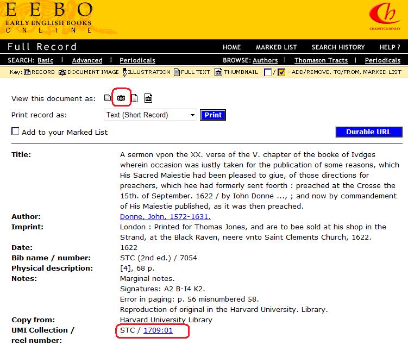This screenshot has height=344, width=408.
Task: Browse Authors
Action: tap(265, 60)
